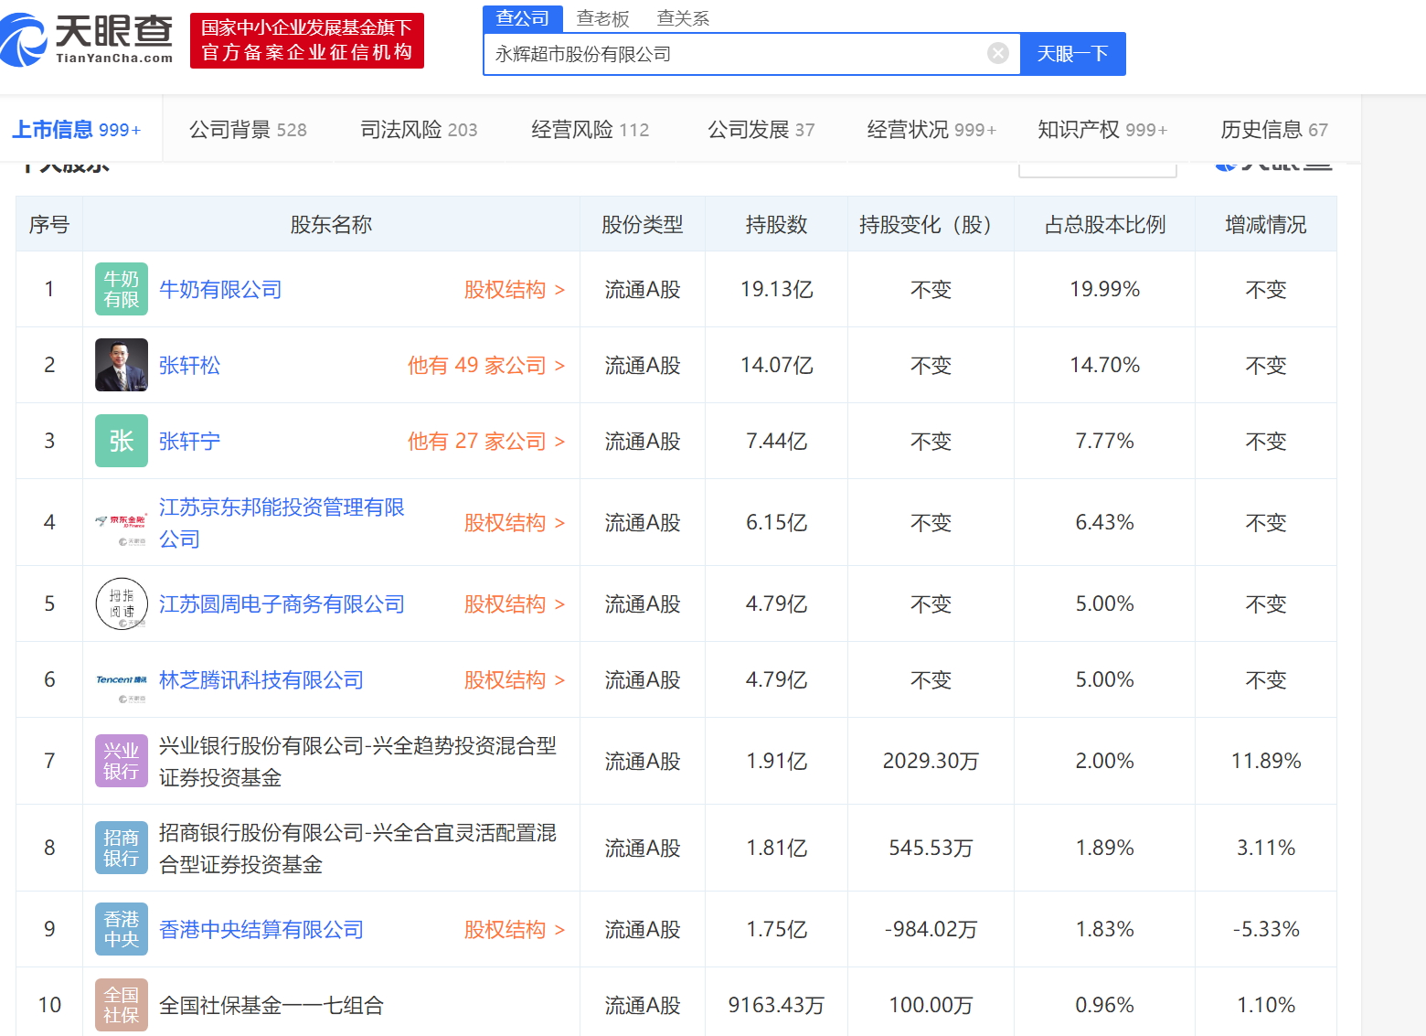Screen dimensions: 1426x1036
Task: Click 持股数 column header
Action: pos(776,225)
